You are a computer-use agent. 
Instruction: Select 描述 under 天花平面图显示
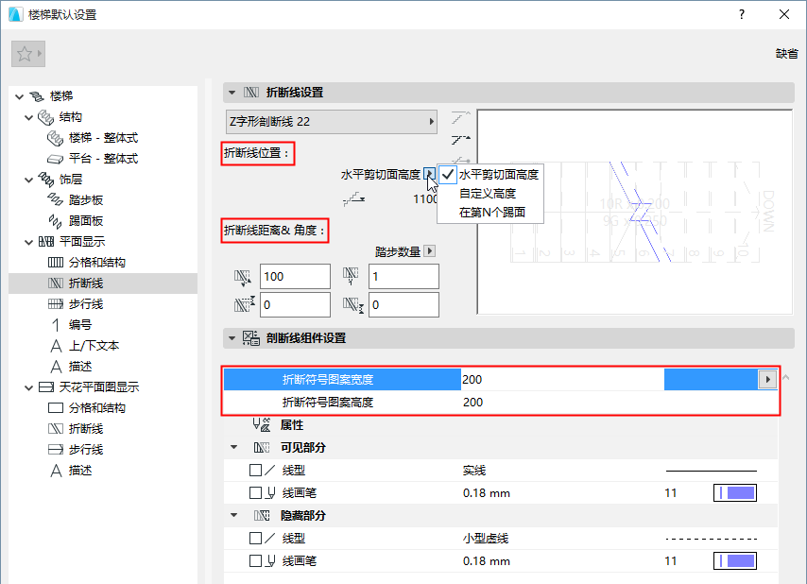79,471
